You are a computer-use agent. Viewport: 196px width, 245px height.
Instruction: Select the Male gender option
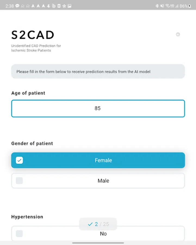(103, 181)
